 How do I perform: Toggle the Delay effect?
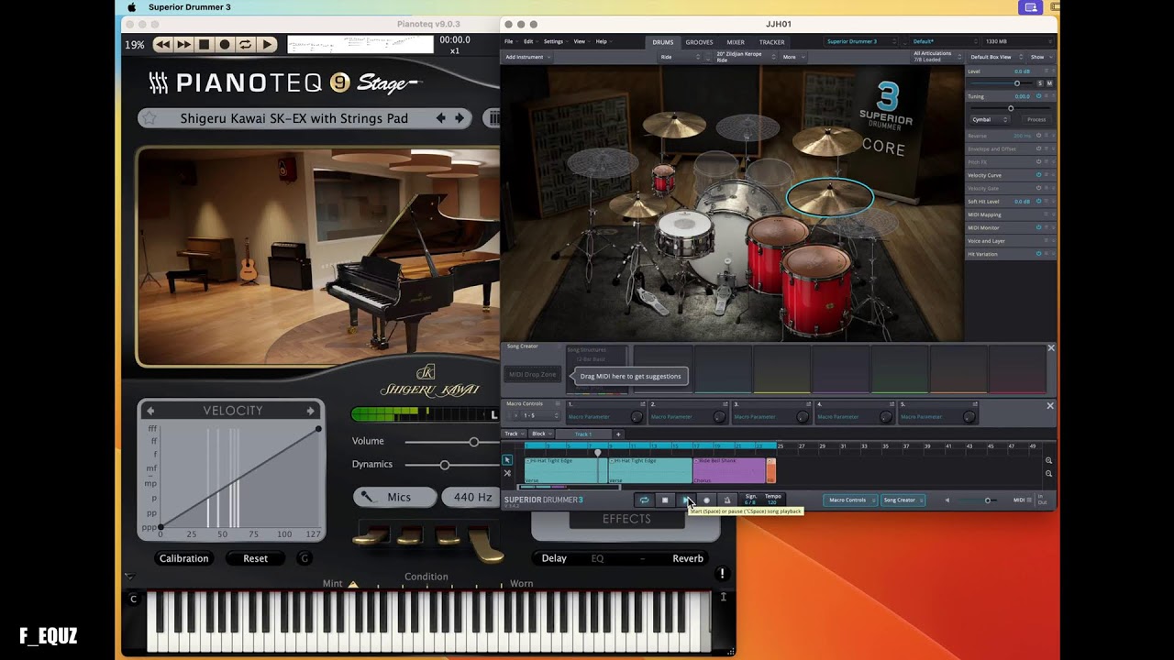click(x=554, y=558)
